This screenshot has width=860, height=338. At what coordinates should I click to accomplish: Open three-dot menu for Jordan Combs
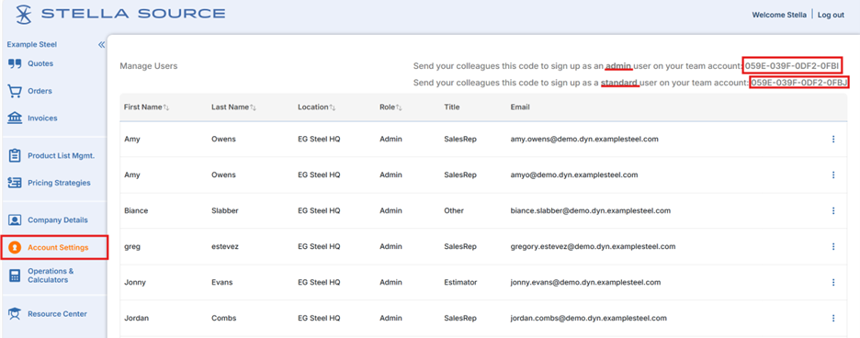point(833,318)
